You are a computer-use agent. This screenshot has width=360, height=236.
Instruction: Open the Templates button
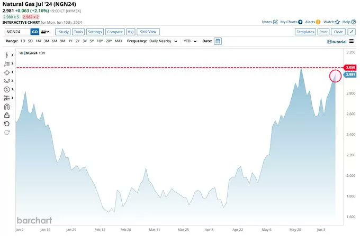[x=305, y=32]
